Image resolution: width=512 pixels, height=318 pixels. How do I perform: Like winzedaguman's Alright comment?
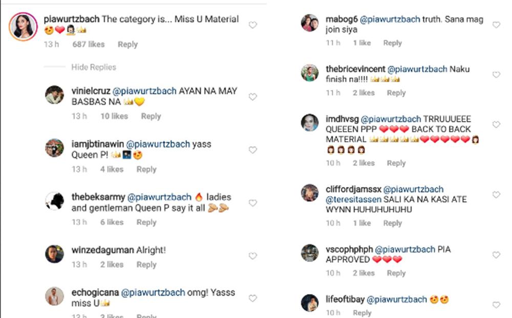(252, 256)
